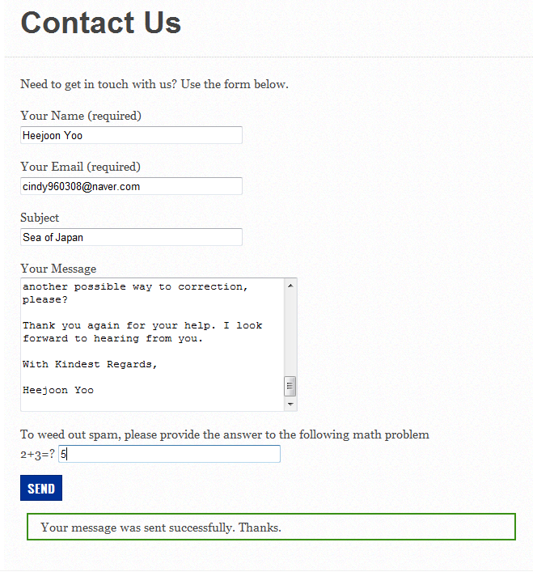The width and height of the screenshot is (533, 572).
Task: Click the "Need to get in touch" intro text
Action: pos(154,84)
